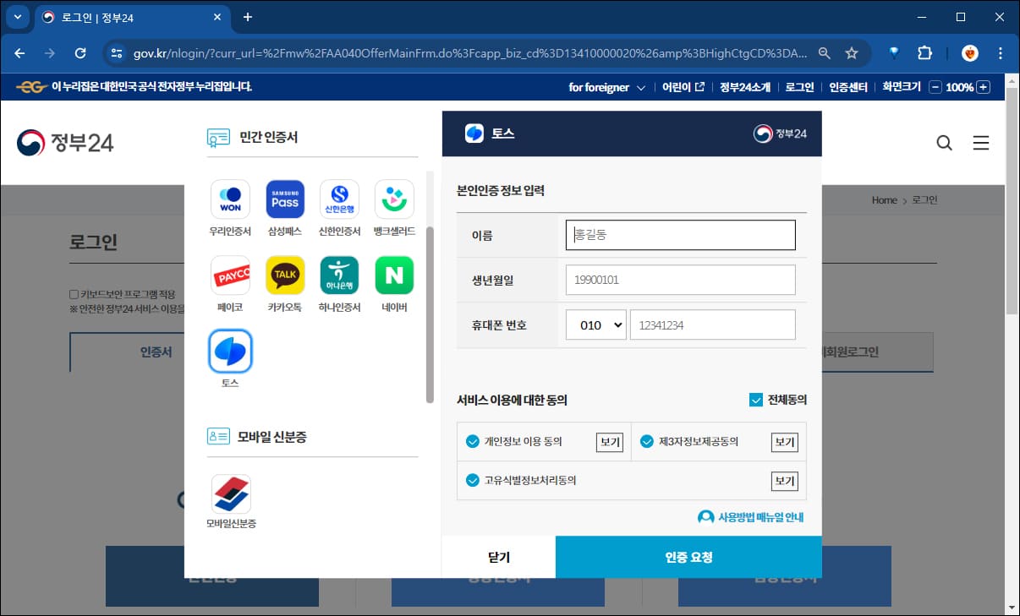The width and height of the screenshot is (1020, 616).
Task: Click the 이름 name input field
Action: point(680,234)
